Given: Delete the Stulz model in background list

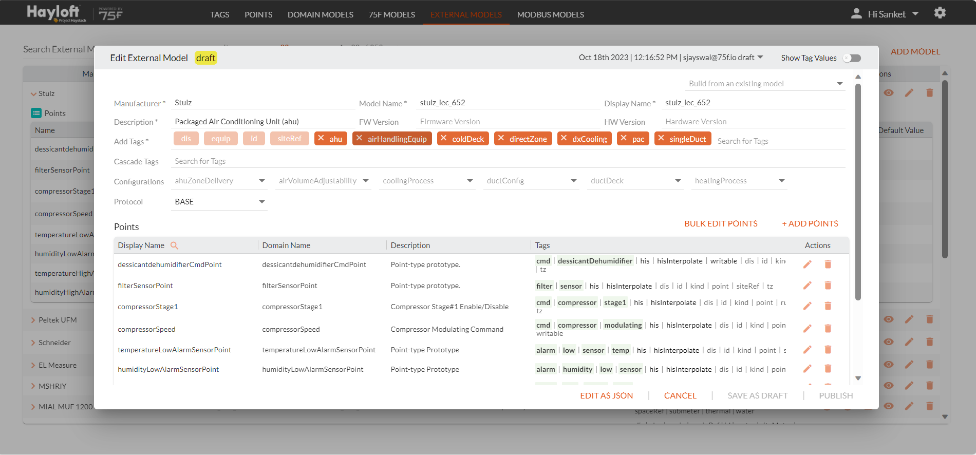Looking at the screenshot, I should click(929, 93).
